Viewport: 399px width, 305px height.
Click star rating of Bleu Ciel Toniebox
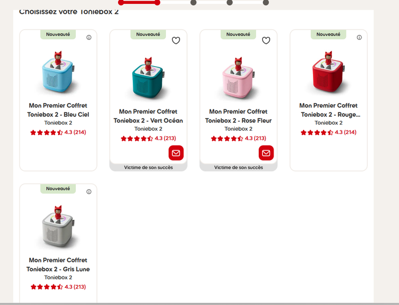[x=58, y=132]
